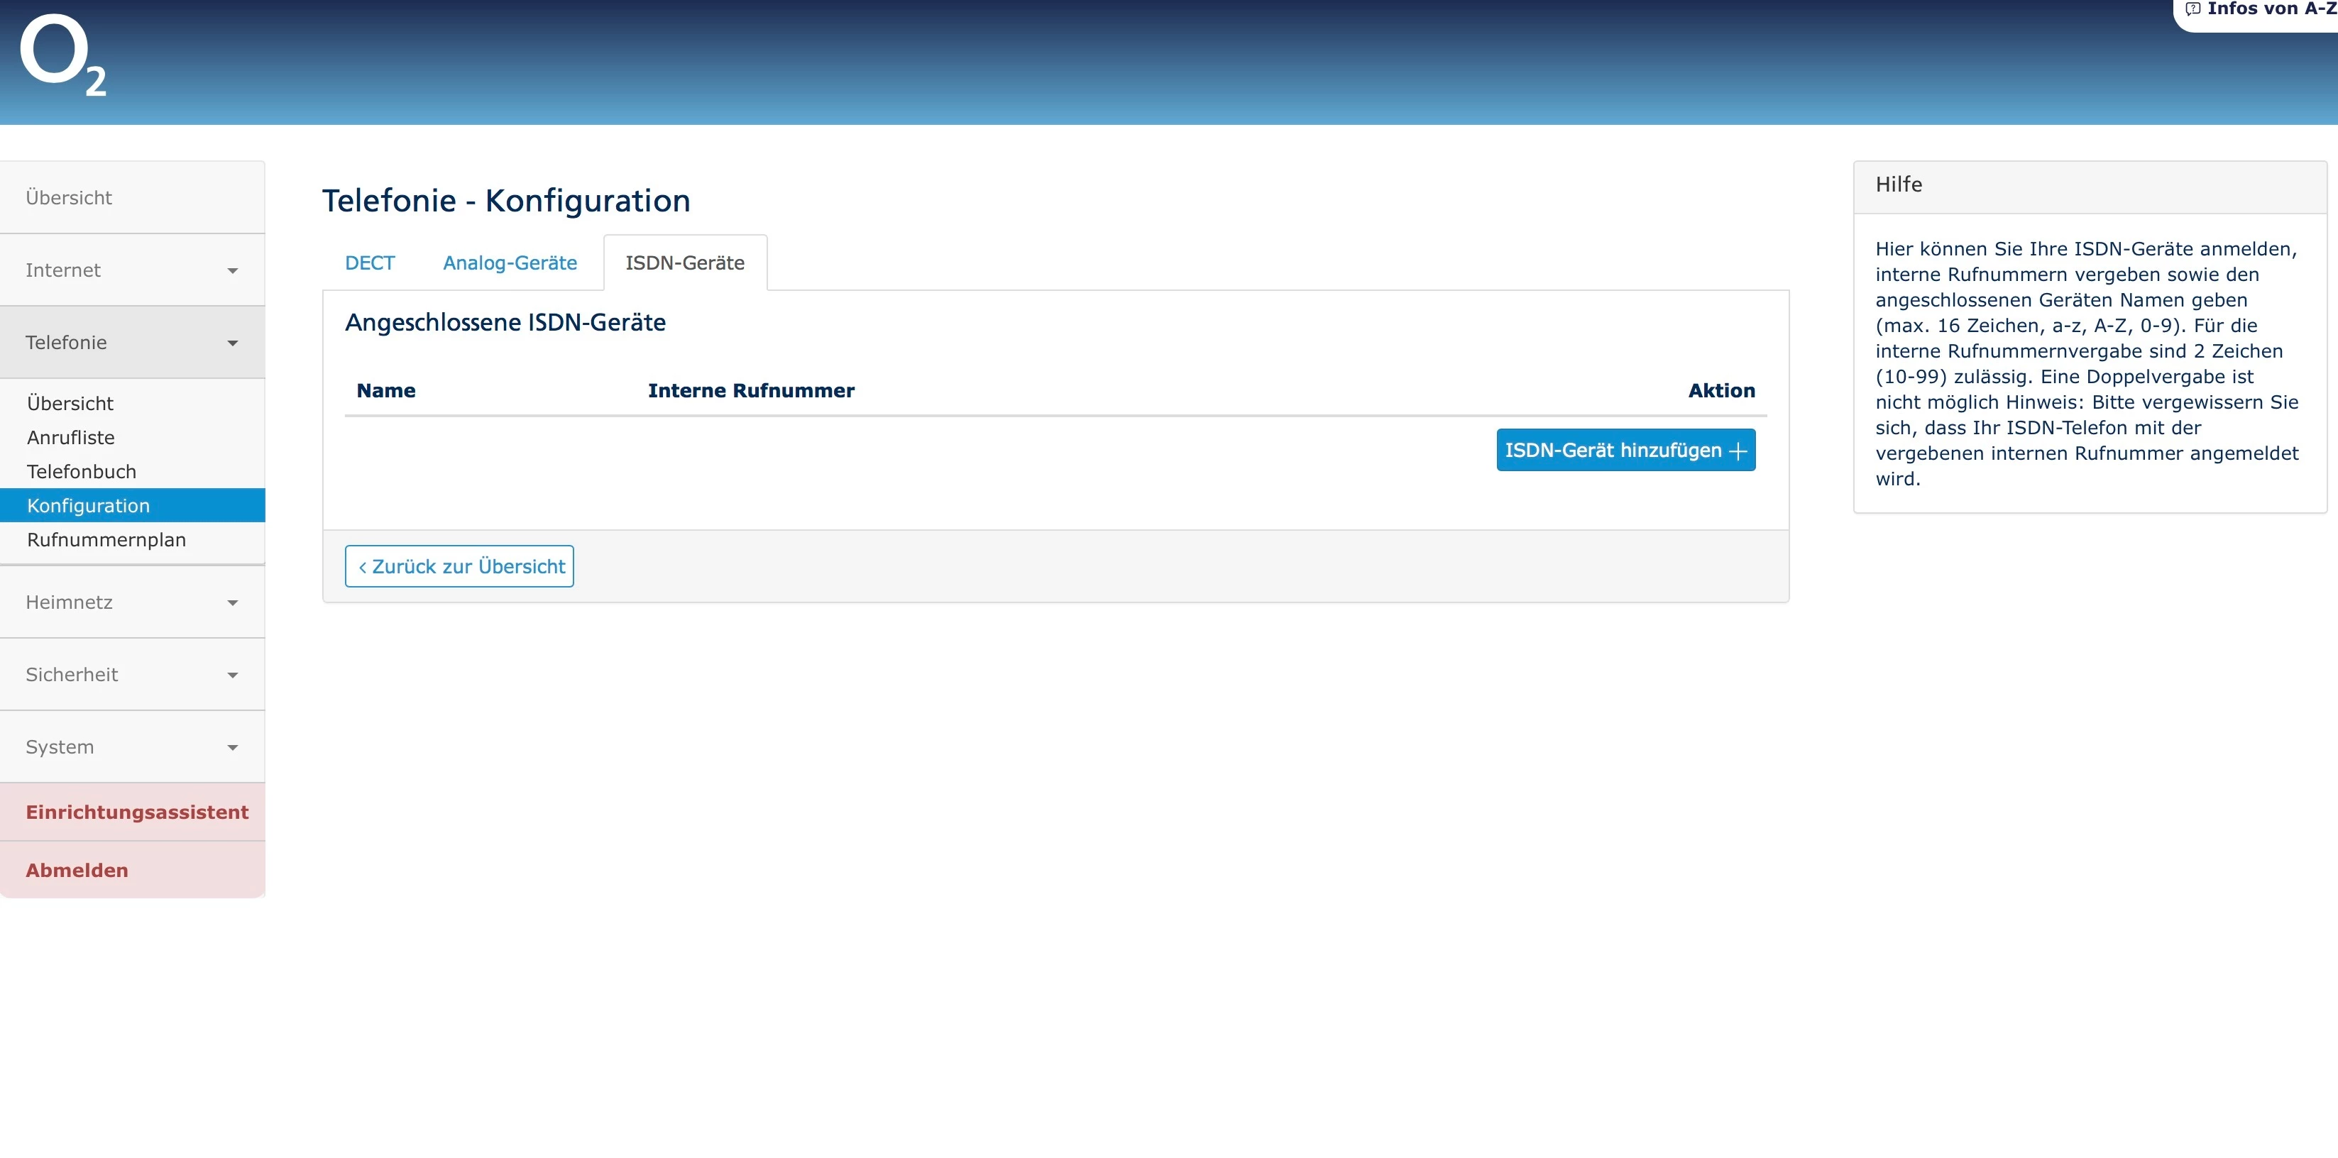2338x1158 pixels.
Task: Collapse the Telefonie menu arrow
Action: [x=232, y=343]
